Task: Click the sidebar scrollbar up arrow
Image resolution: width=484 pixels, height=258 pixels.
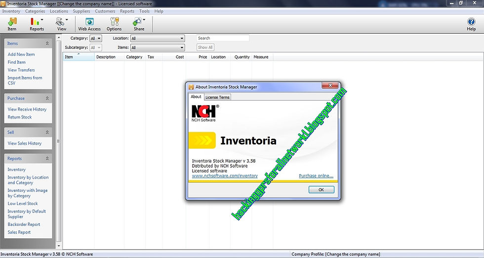Action: coord(59,37)
